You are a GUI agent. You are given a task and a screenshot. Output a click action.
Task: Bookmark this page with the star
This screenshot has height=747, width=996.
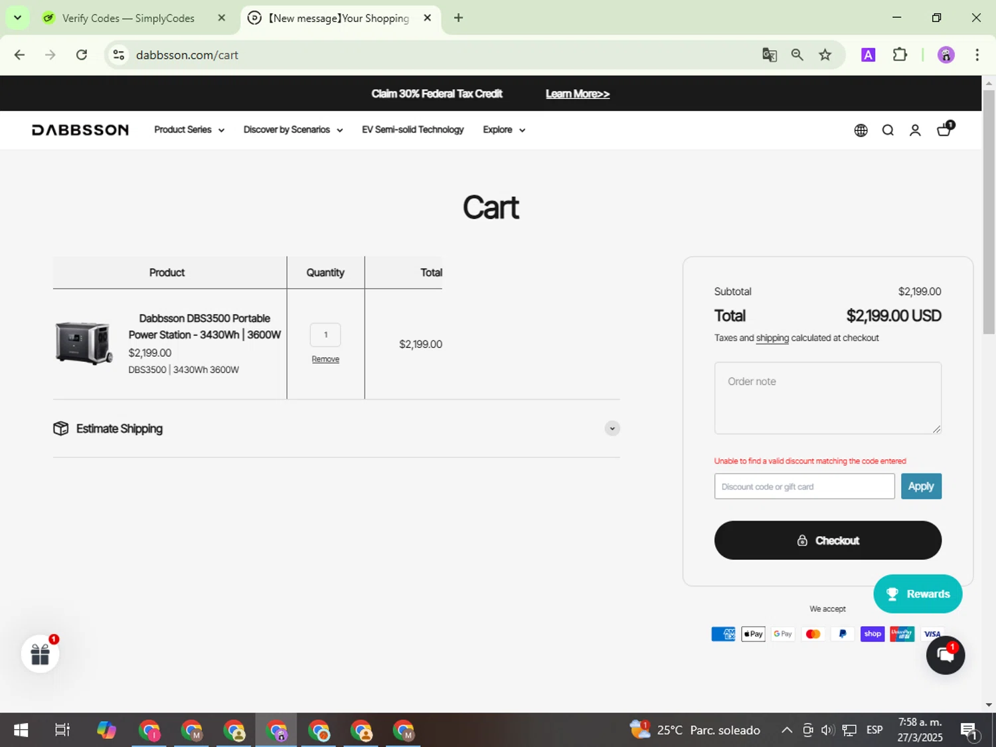[x=825, y=55]
